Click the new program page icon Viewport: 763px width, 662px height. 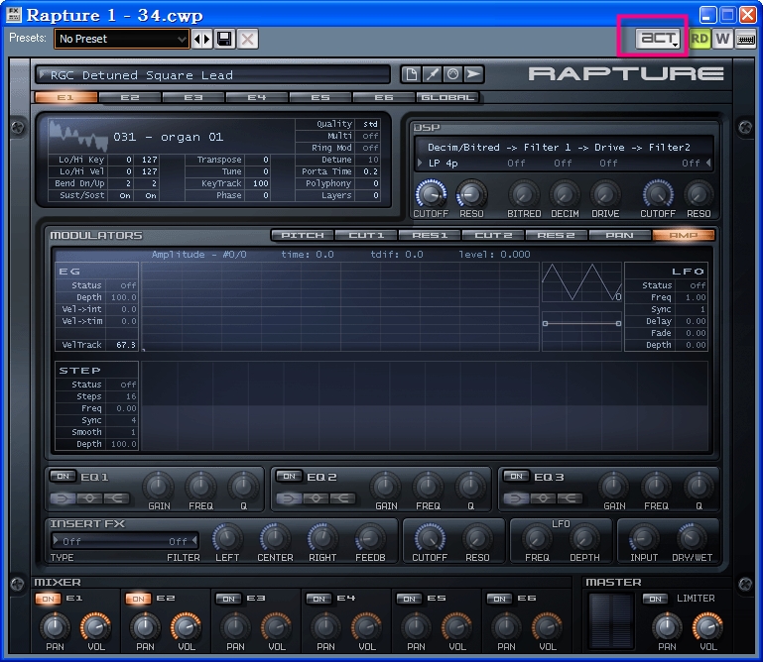tap(411, 74)
